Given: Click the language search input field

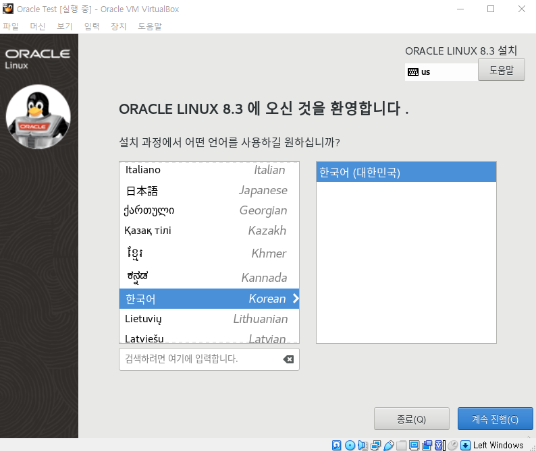Looking at the screenshot, I should 209,359.
